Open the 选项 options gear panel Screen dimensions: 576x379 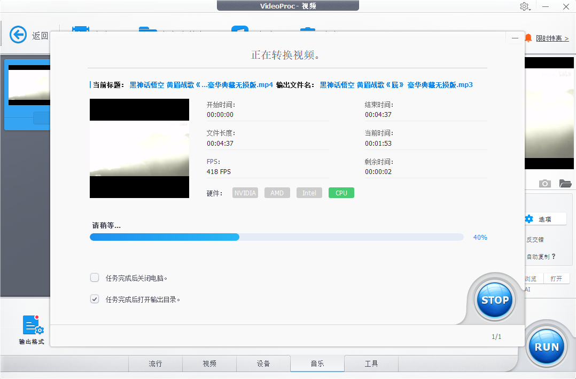coord(545,218)
